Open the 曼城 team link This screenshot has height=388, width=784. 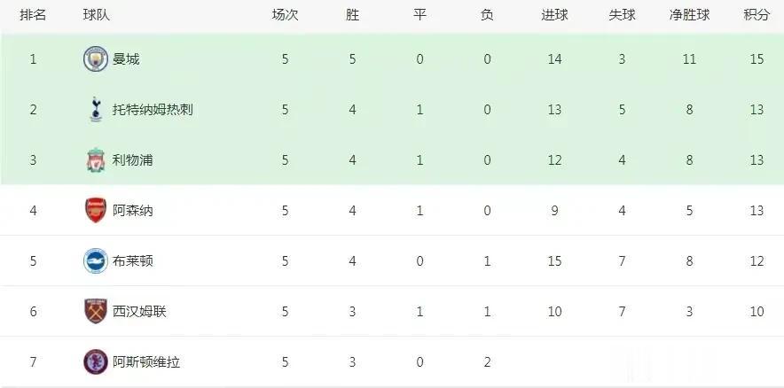point(126,59)
